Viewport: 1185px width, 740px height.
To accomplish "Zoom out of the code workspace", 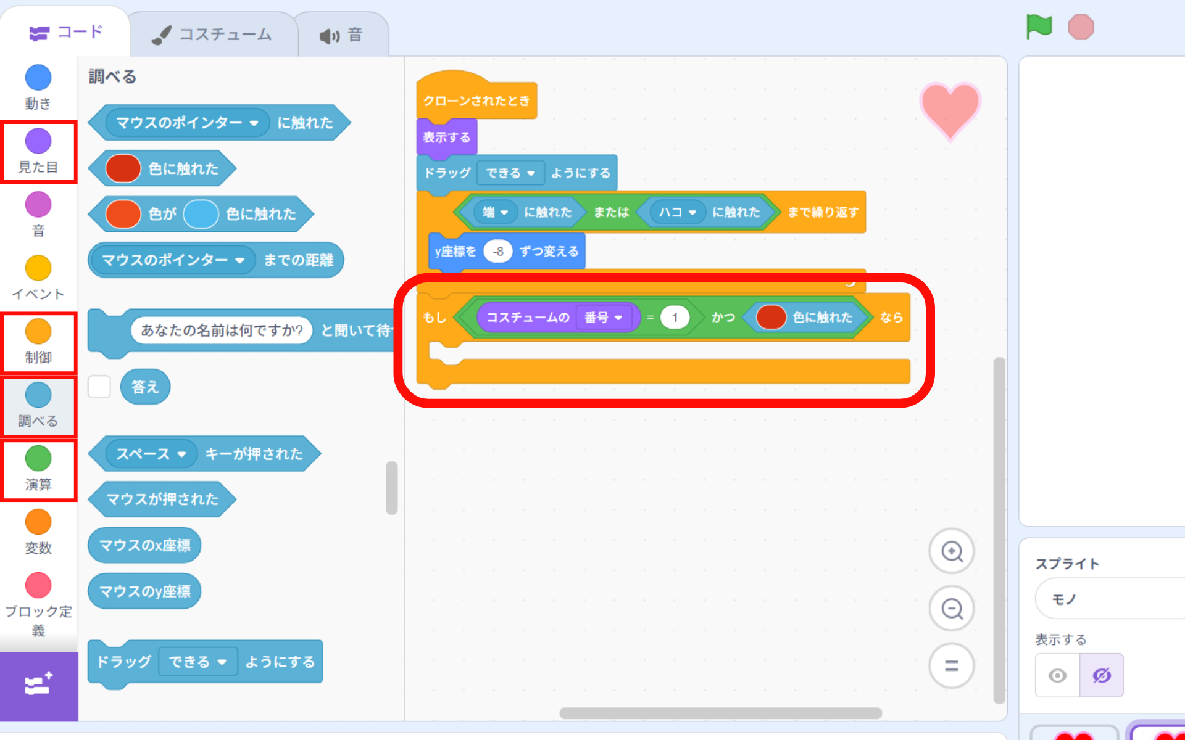I will point(952,609).
